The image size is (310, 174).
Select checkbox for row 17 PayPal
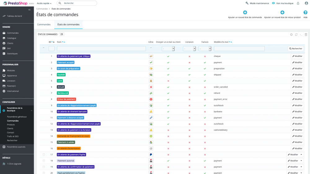coord(44,155)
